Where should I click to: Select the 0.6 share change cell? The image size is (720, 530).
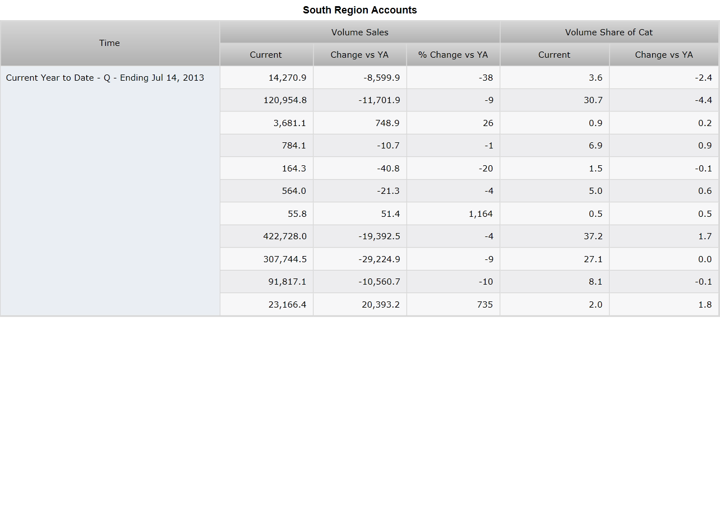point(664,191)
